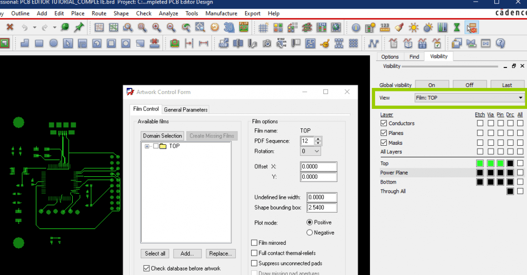Click the help question mark icon

click(500, 43)
